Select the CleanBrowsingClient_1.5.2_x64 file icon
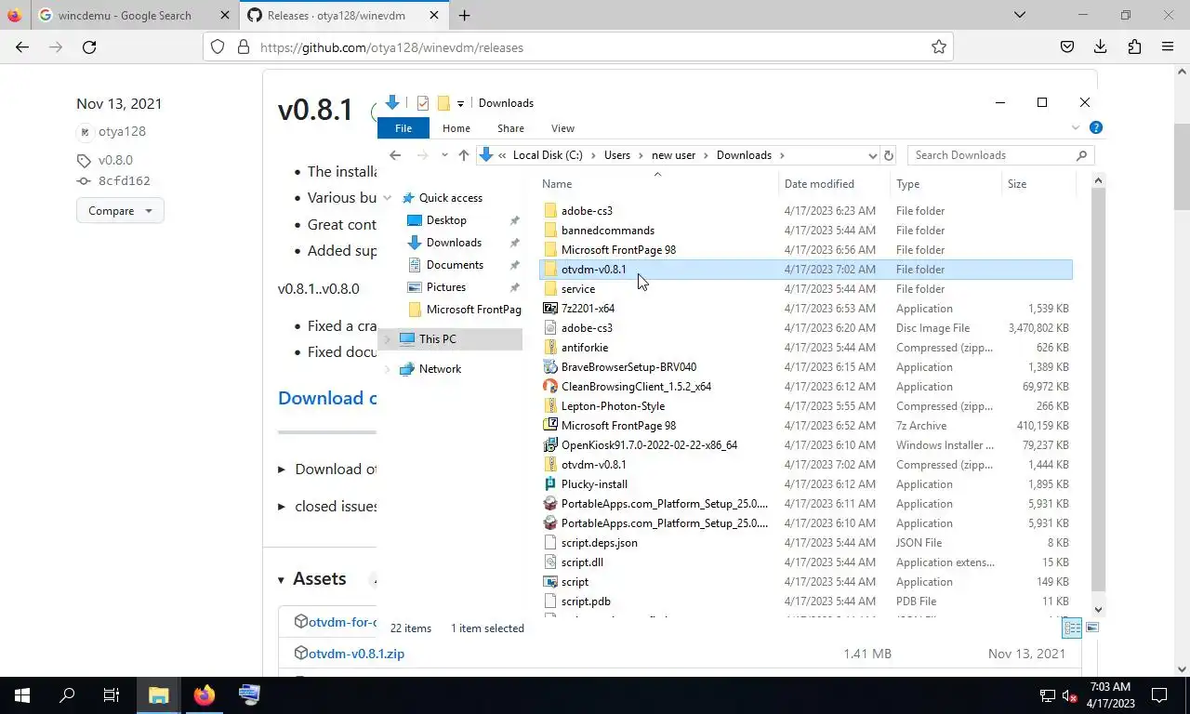The image size is (1190, 714). [550, 386]
